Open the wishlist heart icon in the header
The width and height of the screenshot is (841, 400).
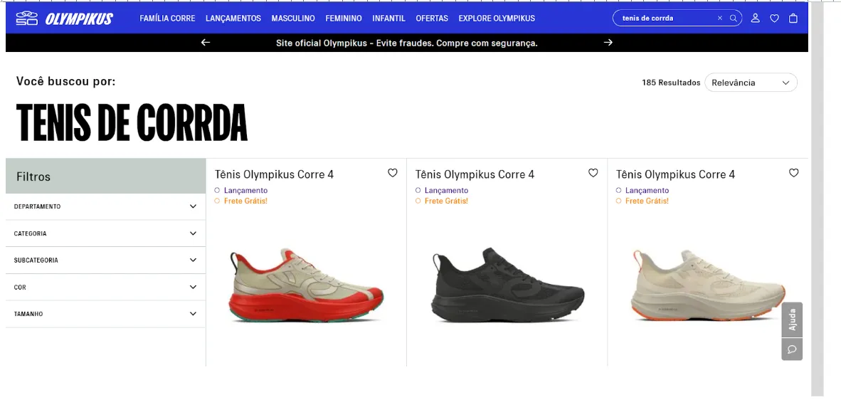pos(774,19)
